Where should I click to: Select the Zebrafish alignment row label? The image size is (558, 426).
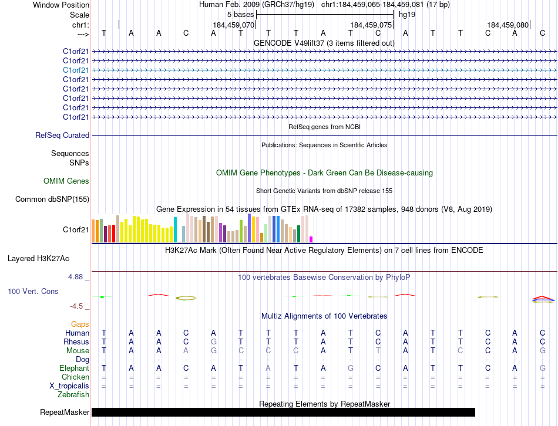pyautogui.click(x=73, y=395)
